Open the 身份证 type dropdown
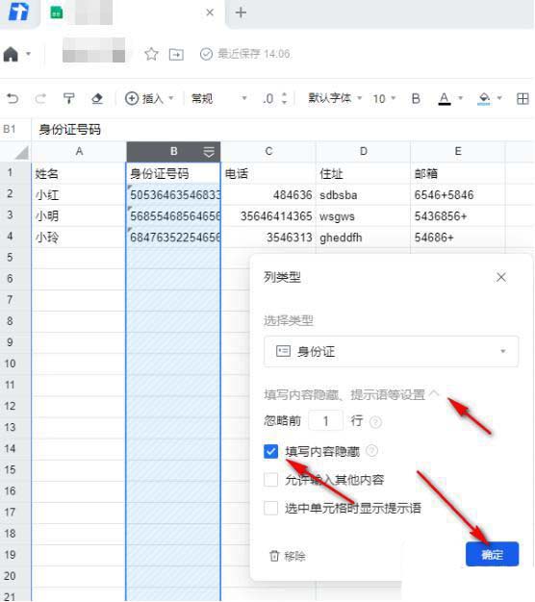 point(391,351)
